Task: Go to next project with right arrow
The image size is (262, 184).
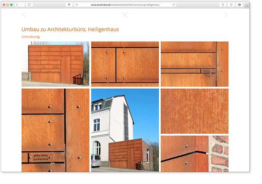Action: [x=226, y=15]
